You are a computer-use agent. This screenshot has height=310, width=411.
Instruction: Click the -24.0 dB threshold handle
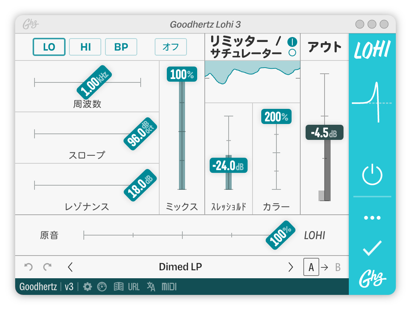click(x=229, y=165)
